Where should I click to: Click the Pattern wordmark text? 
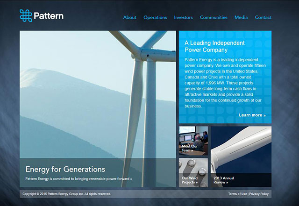(x=49, y=15)
